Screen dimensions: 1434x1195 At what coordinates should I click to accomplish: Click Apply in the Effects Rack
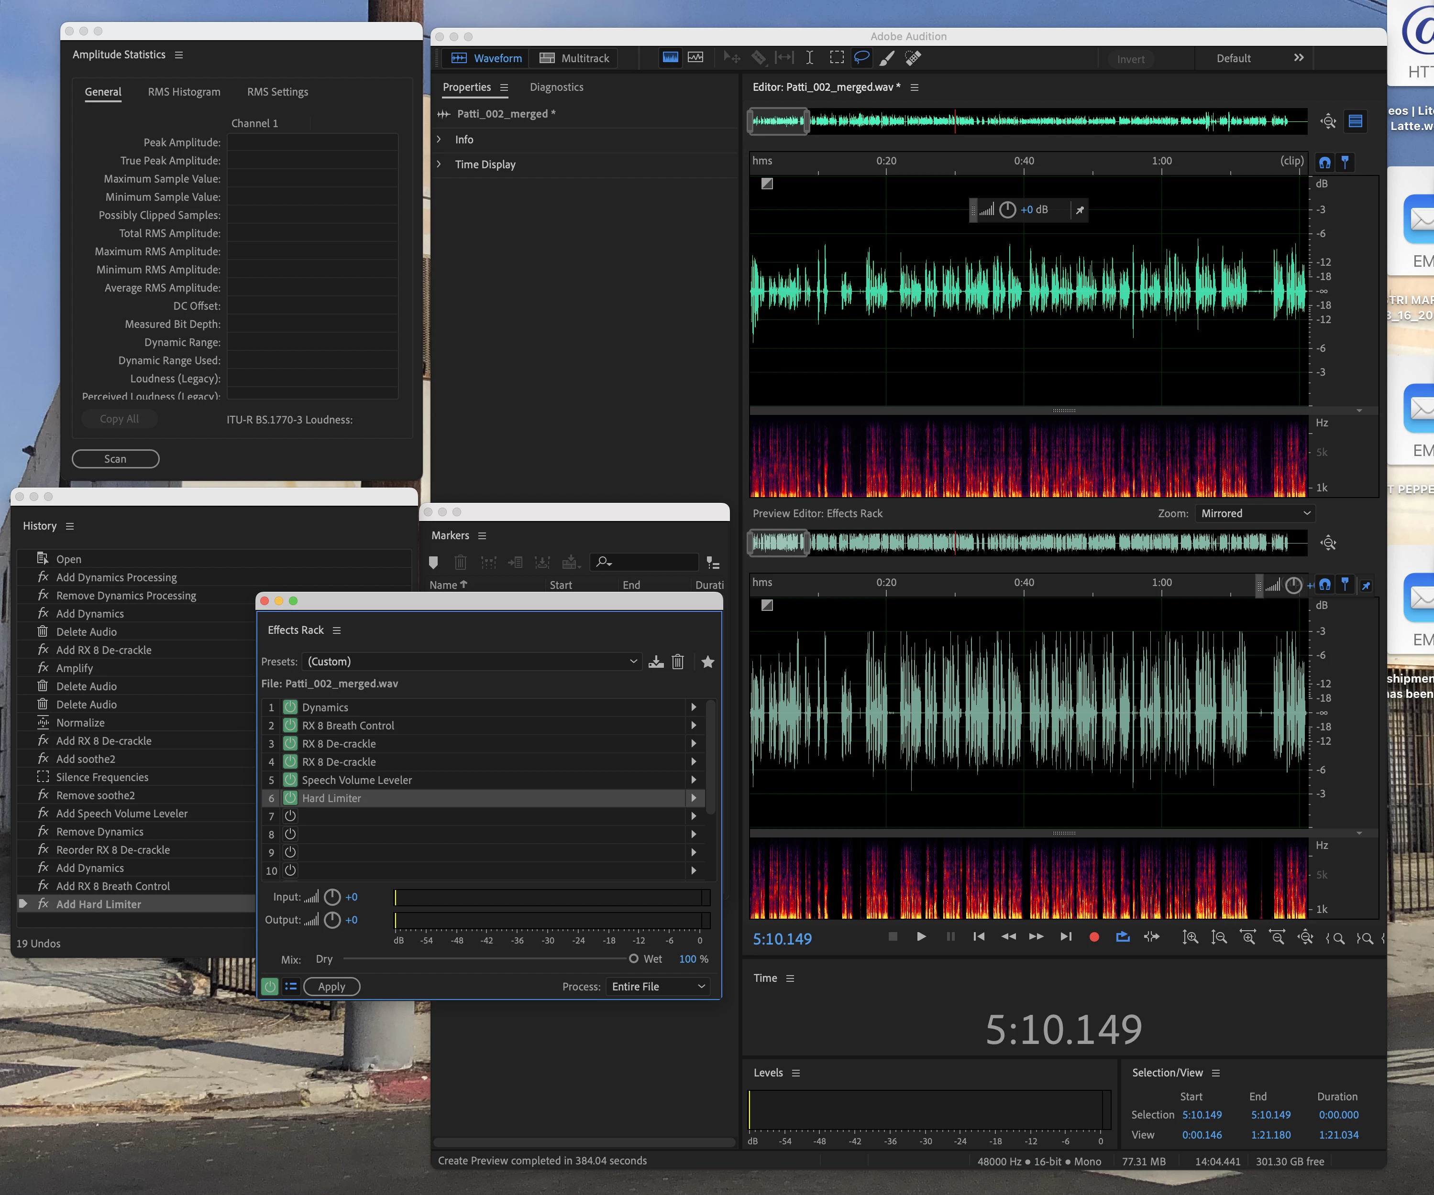pyautogui.click(x=331, y=986)
